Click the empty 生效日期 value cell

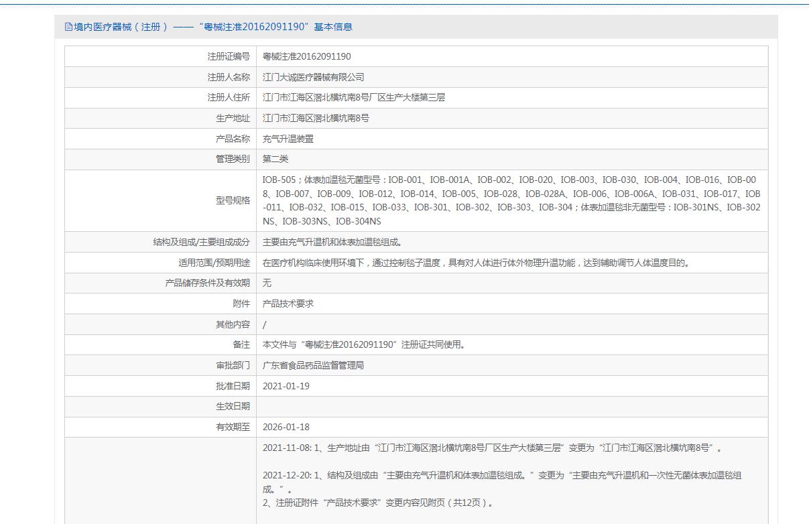[511, 406]
